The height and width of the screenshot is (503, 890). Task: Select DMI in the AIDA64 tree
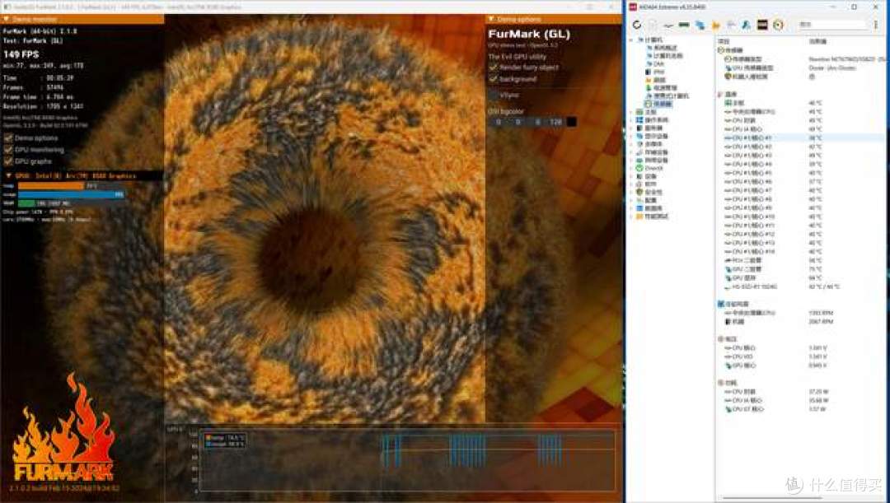tap(658, 64)
